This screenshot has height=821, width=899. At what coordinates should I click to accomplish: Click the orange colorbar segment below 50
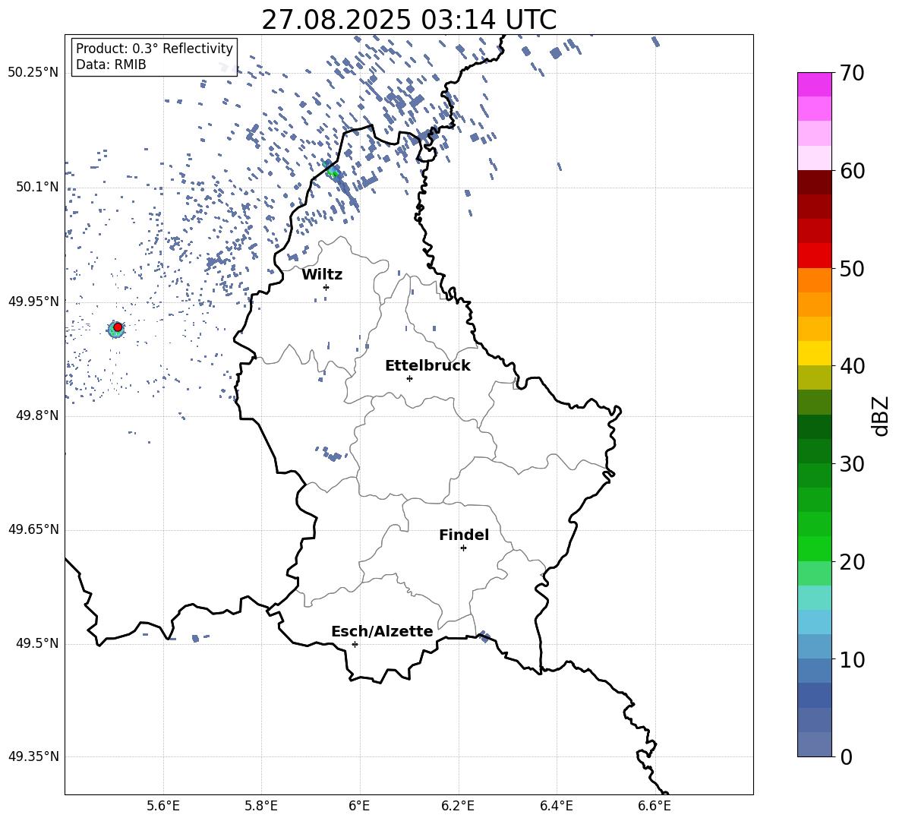[814, 280]
